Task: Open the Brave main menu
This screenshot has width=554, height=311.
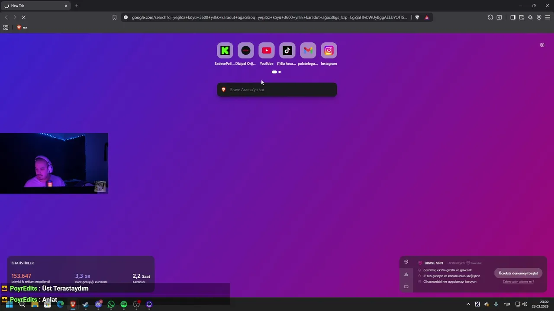Action: (x=548, y=17)
